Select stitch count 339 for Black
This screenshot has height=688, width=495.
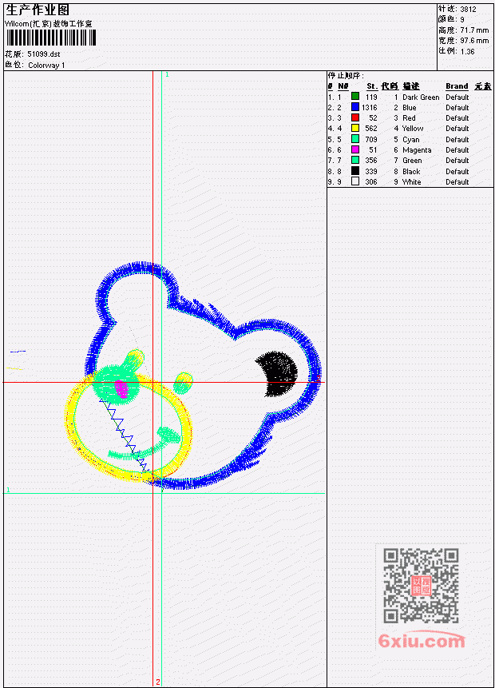coord(371,172)
